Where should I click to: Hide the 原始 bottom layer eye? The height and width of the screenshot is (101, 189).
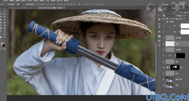coord(163,85)
